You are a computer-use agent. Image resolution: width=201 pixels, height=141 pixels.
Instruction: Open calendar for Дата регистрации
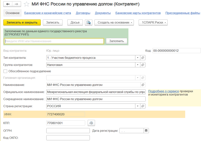146,131
